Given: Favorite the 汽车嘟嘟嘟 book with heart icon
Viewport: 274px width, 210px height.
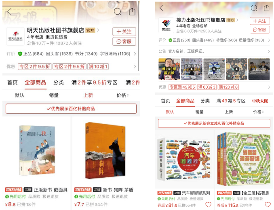Looking at the screenshot, I should pos(208,204).
